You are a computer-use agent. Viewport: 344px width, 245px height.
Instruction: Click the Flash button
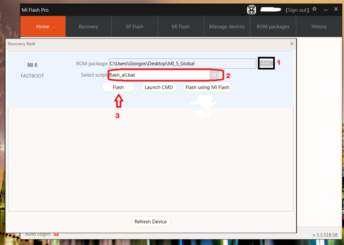[118, 87]
